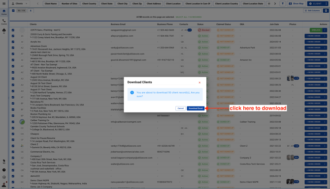Image resolution: width=330 pixels, height=189 pixels.
Task: Select the Client Address filter chip
Action: 154,3
